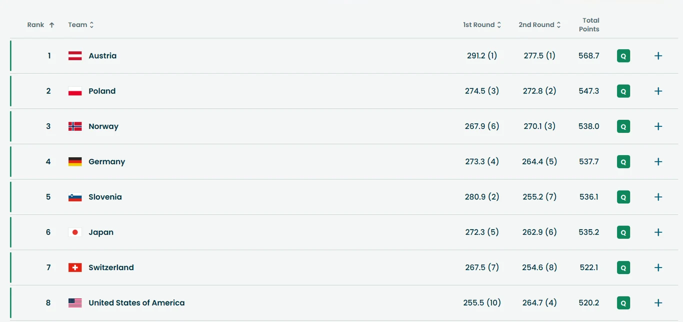Image resolution: width=683 pixels, height=322 pixels.
Task: Click the Germany team name
Action: click(x=106, y=162)
